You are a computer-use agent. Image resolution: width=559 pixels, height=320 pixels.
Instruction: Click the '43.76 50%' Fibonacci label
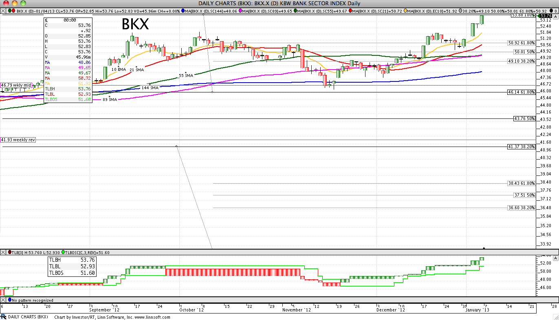[x=524, y=118]
